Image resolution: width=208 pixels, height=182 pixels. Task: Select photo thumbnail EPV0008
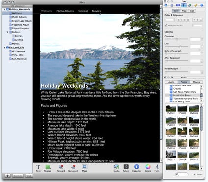pyautogui.click(x=182, y=131)
